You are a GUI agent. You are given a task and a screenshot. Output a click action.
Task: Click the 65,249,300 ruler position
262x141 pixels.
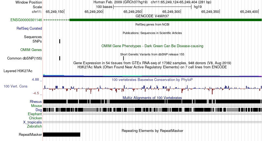(x=171, y=12)
